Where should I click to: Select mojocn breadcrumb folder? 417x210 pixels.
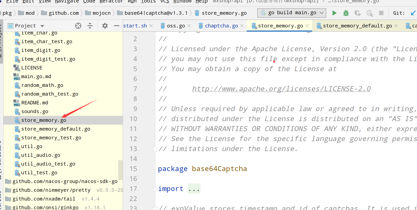pyautogui.click(x=98, y=13)
